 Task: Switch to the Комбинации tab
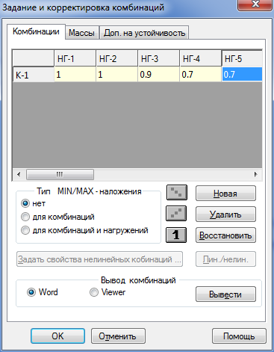point(36,31)
